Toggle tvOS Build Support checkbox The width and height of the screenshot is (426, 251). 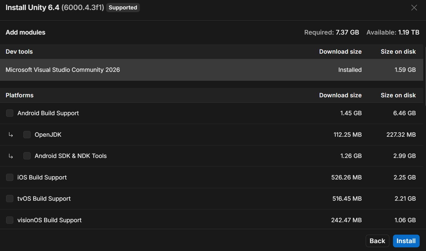[10, 199]
